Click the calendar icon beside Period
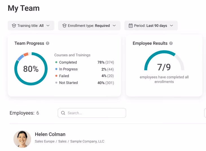 131,26
